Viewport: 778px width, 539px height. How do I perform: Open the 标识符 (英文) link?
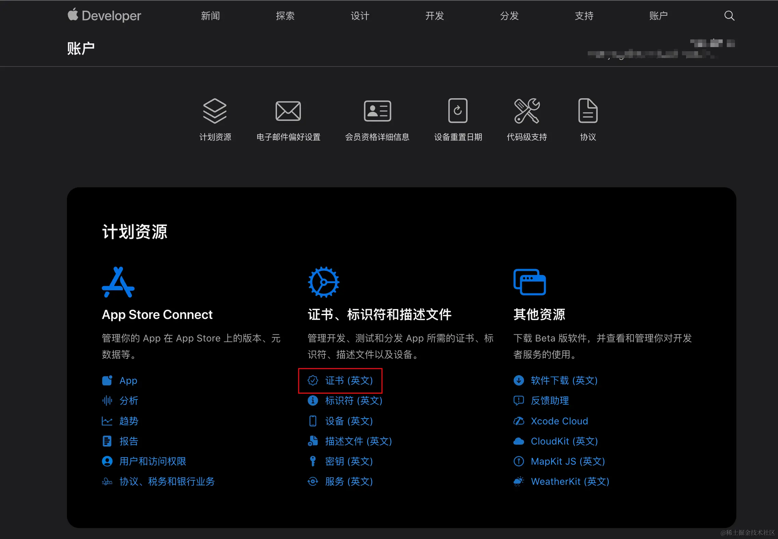pyautogui.click(x=353, y=401)
